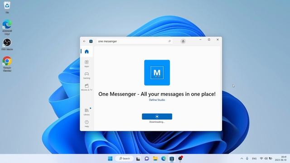This screenshot has width=290, height=163.
Task: Click the battery tray icon
Action: tap(271, 158)
